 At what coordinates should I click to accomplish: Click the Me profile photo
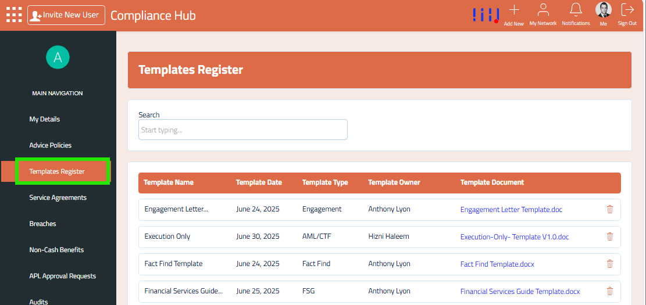603,10
